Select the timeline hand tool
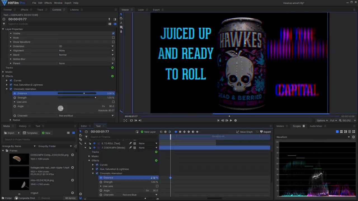The image size is (358, 201). point(81,135)
